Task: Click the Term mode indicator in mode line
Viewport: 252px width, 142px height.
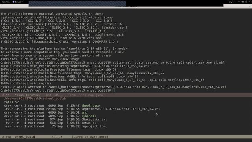Action: 85,95
